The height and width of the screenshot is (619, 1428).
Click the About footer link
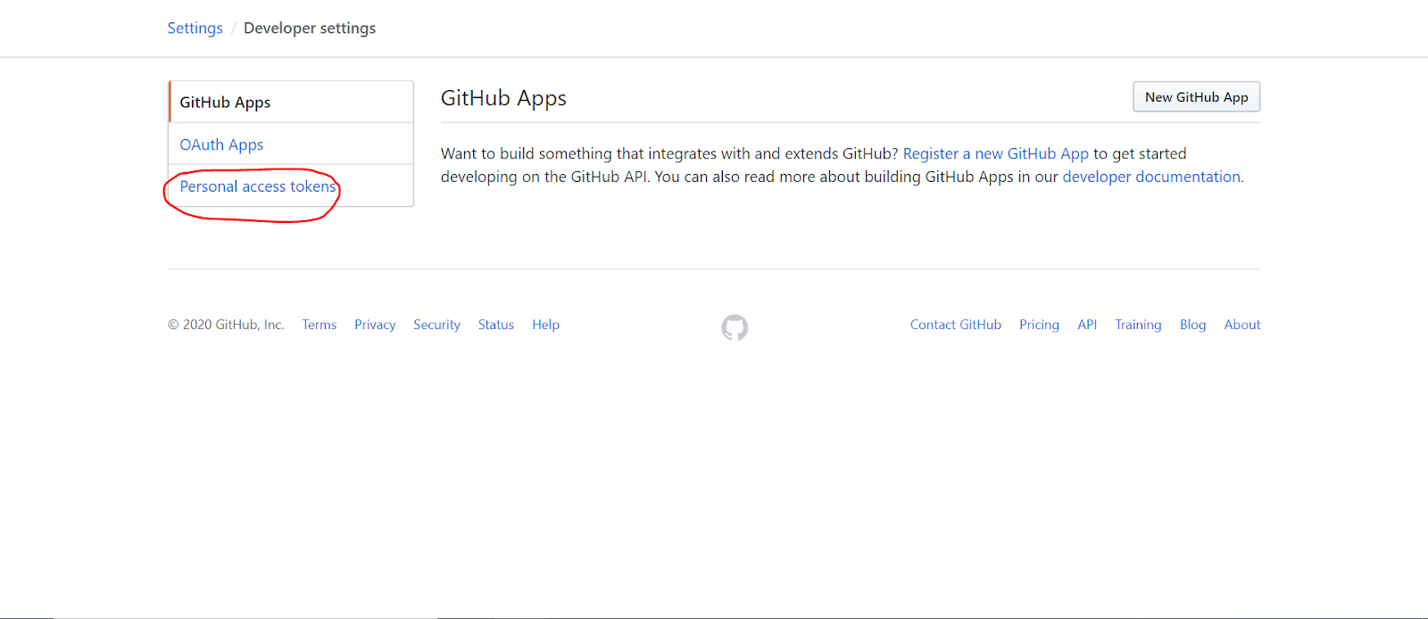coord(1242,325)
